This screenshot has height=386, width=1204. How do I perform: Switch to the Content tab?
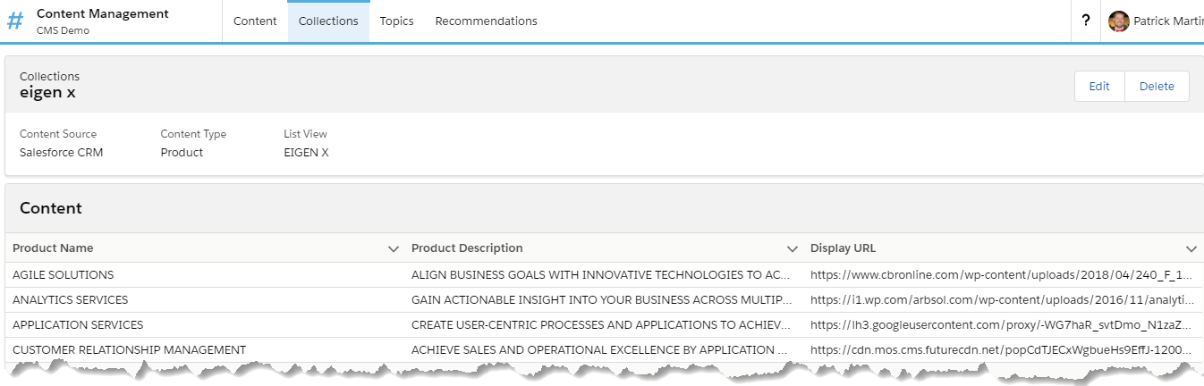pyautogui.click(x=255, y=21)
